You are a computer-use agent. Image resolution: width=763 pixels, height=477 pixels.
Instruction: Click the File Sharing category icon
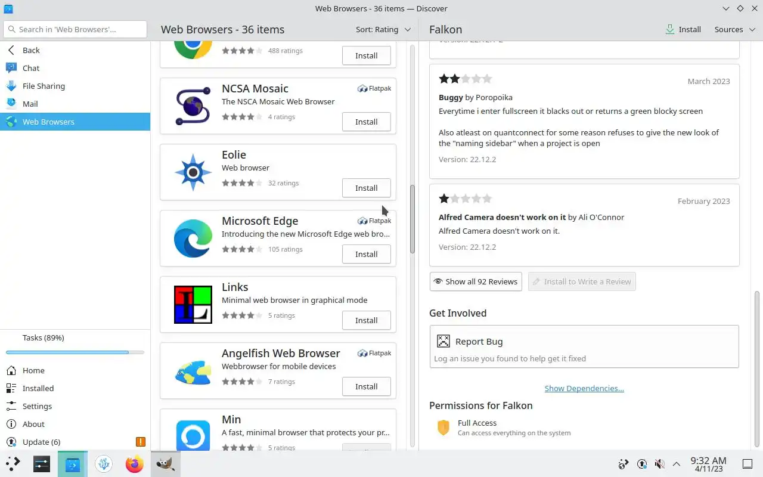[11, 86]
